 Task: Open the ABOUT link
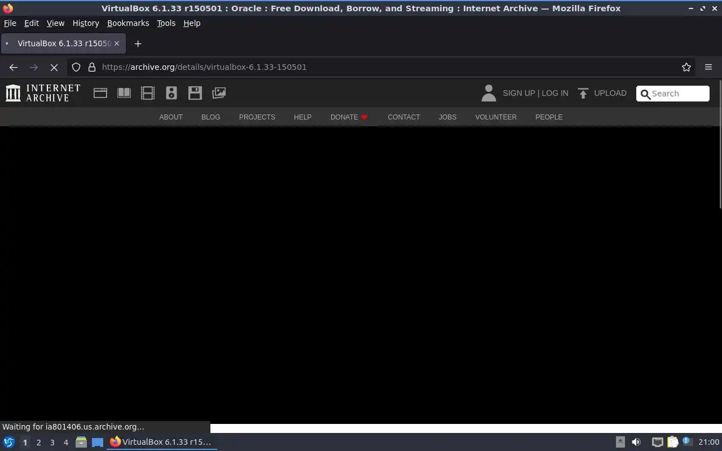(x=171, y=117)
